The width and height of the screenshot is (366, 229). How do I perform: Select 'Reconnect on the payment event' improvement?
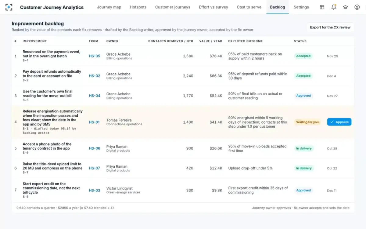(52, 54)
